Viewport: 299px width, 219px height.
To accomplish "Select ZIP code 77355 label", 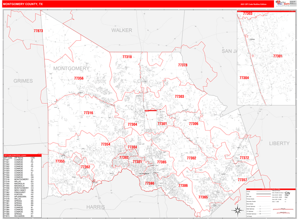I will (60, 161).
